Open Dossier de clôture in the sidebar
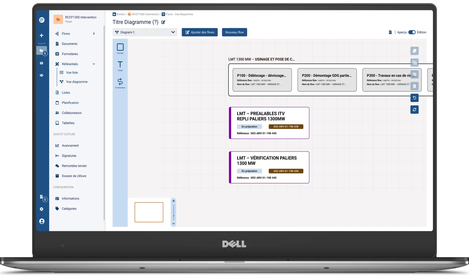The height and width of the screenshot is (276, 469). (74, 176)
